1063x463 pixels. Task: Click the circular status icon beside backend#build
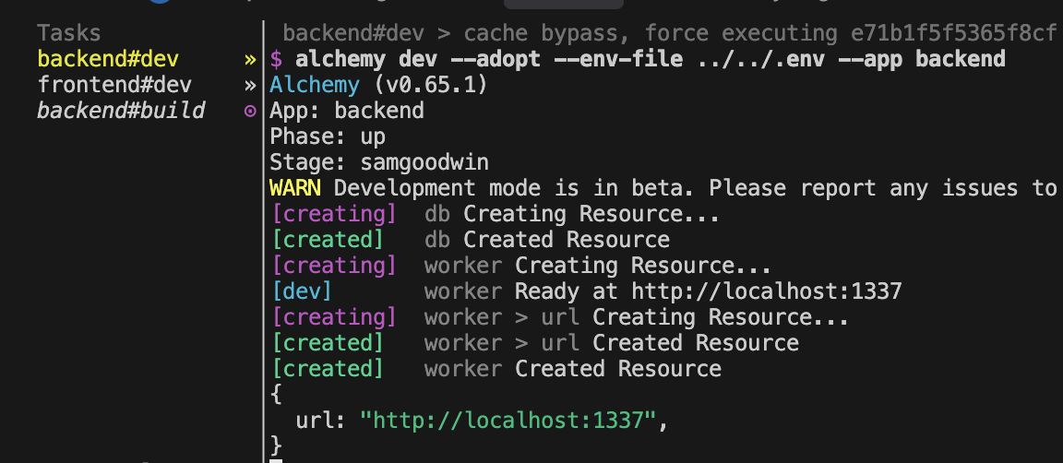[249, 112]
